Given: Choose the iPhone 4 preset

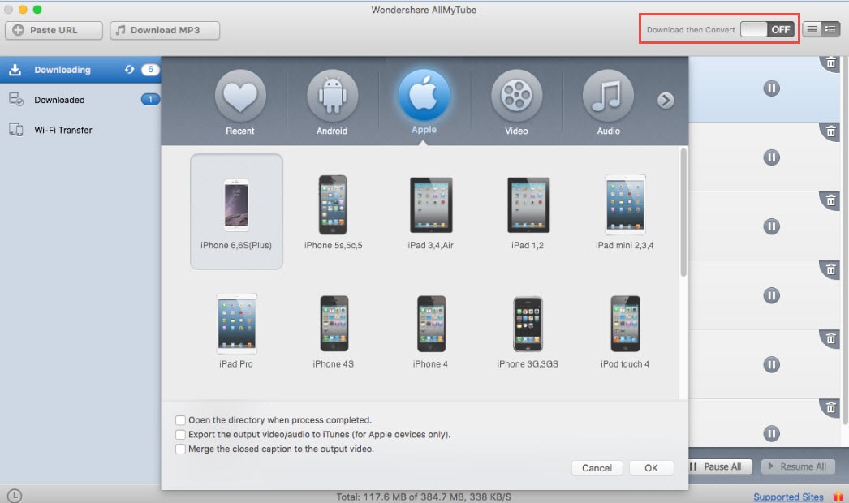Looking at the screenshot, I should pyautogui.click(x=430, y=331).
